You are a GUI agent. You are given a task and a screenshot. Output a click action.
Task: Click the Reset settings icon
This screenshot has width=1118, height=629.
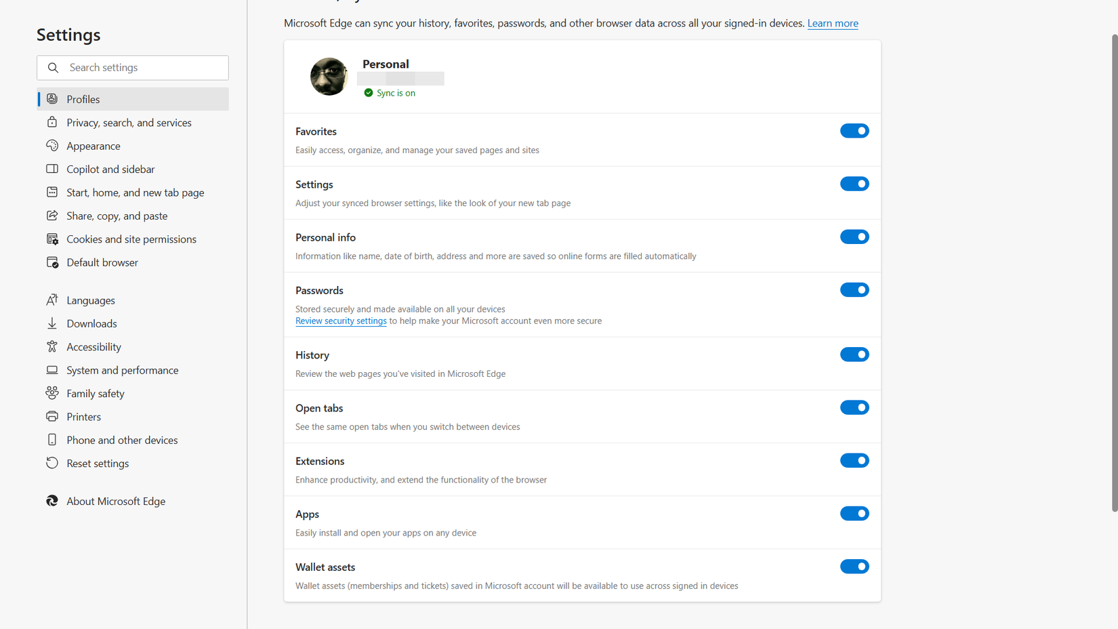(x=52, y=463)
